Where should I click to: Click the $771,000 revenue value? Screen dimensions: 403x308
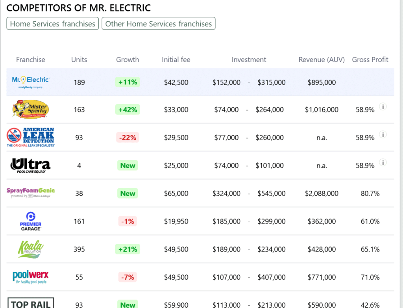pos(322,277)
